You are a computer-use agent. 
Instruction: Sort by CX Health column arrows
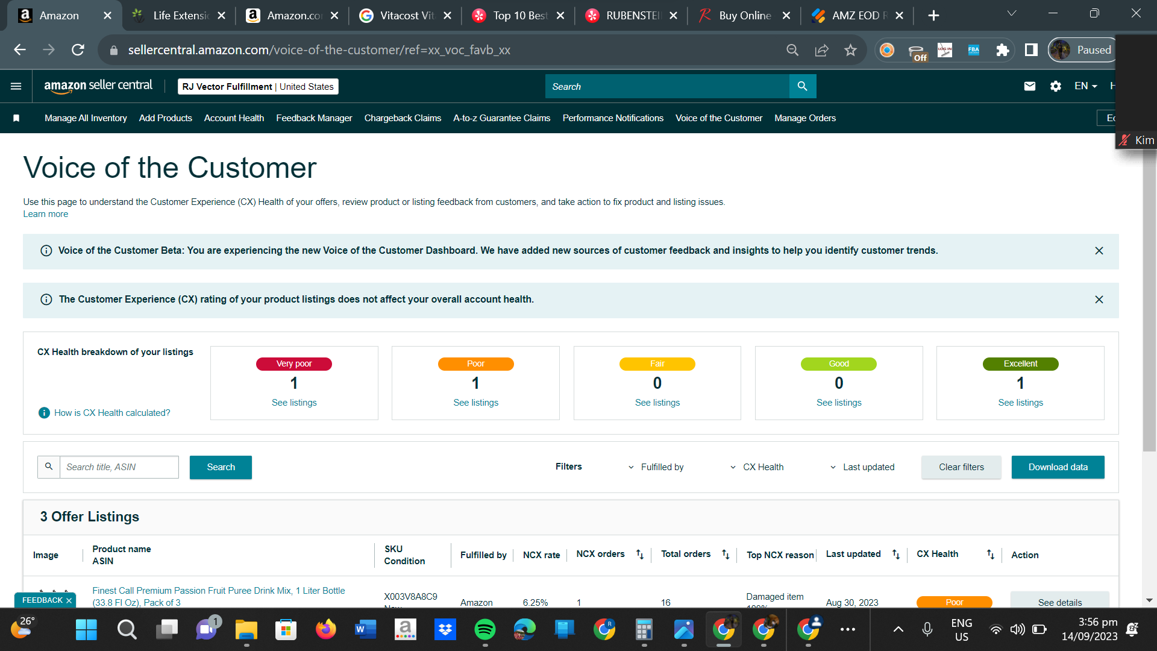tap(991, 555)
